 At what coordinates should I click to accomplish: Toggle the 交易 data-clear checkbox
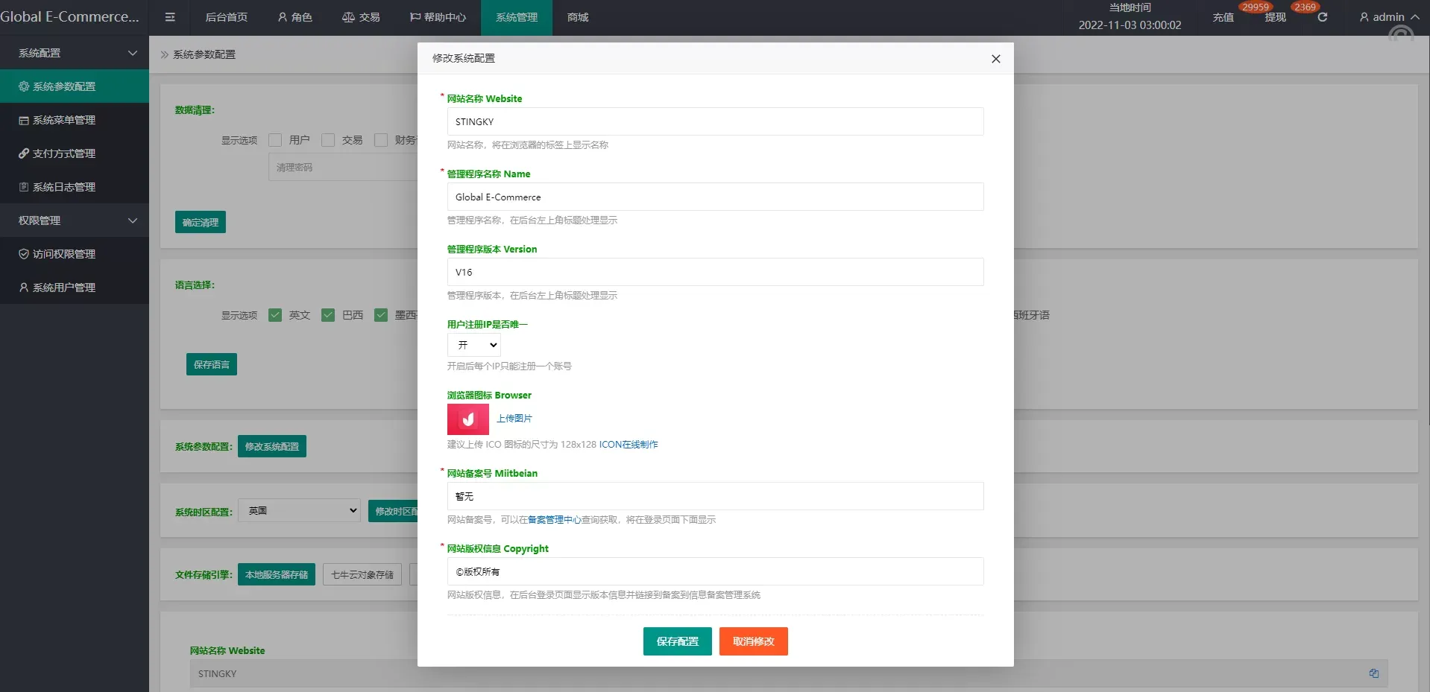(328, 140)
